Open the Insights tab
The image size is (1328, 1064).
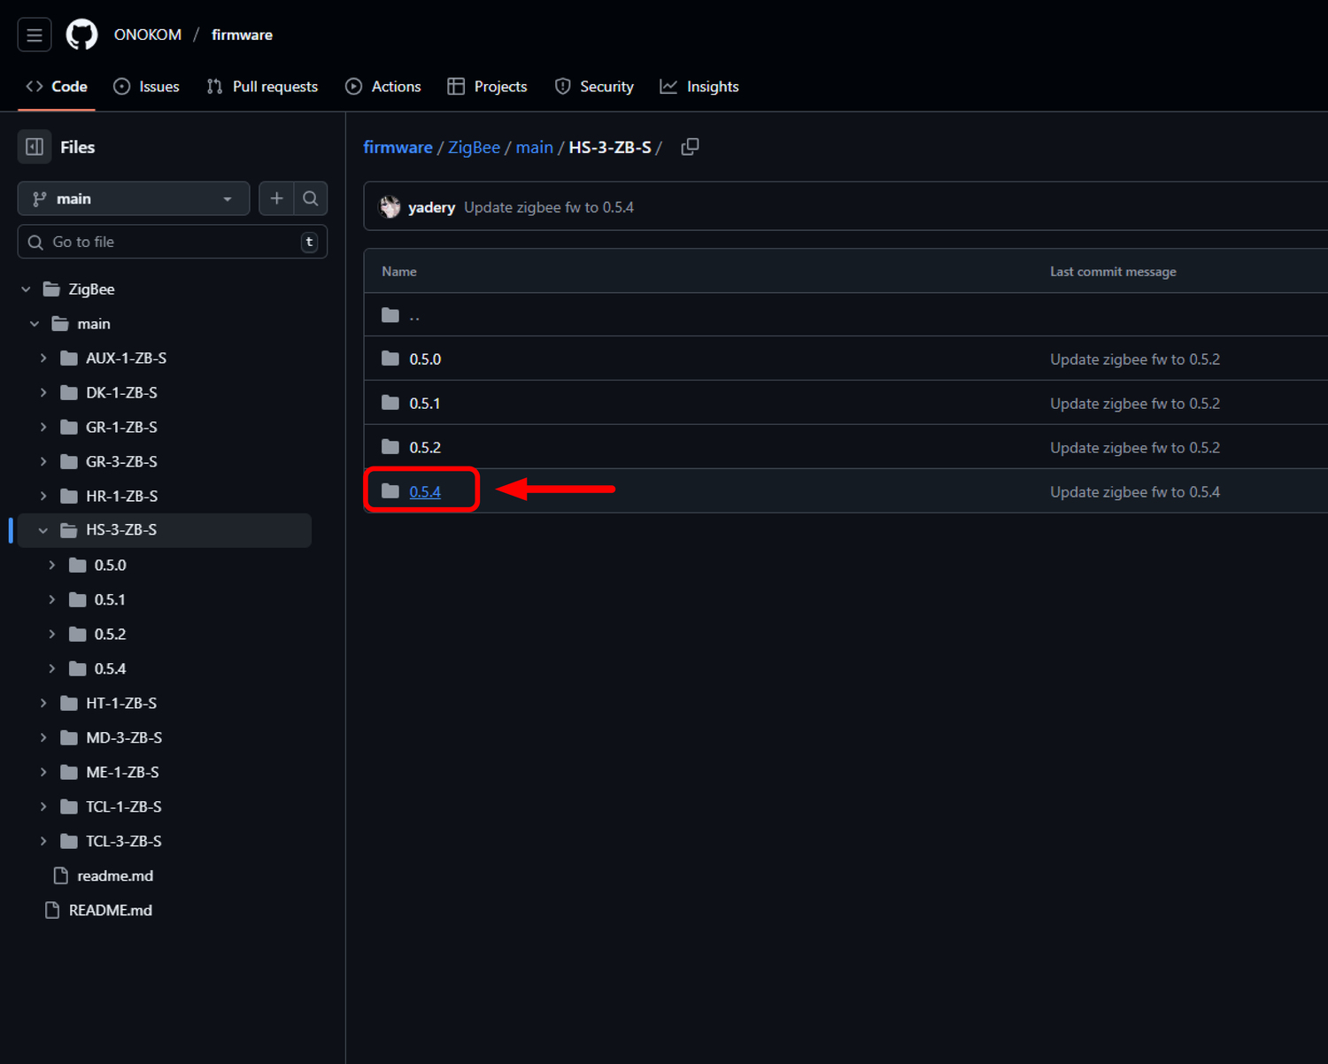[699, 87]
